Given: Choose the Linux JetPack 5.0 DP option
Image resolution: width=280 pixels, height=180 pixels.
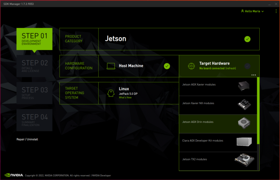Looking at the screenshot, I should point(139,93).
